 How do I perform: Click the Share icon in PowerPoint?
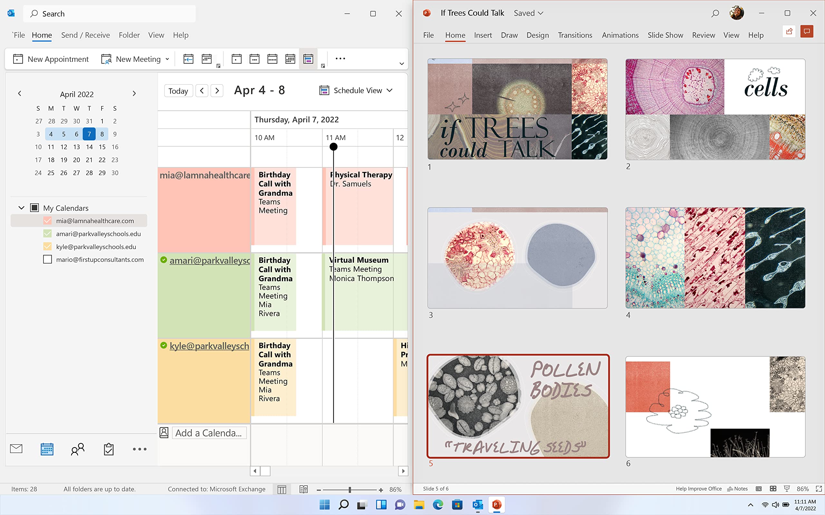pos(789,31)
